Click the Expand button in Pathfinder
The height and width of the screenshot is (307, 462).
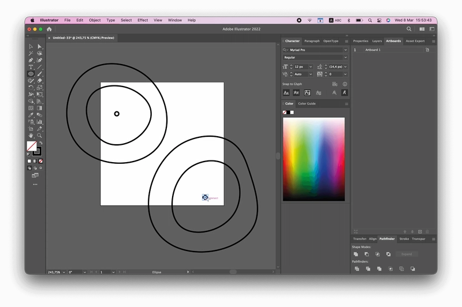pos(407,254)
